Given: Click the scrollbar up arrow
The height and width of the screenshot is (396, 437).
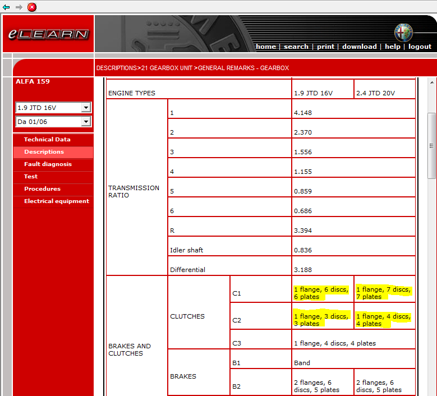Looking at the screenshot, I should (x=432, y=82).
